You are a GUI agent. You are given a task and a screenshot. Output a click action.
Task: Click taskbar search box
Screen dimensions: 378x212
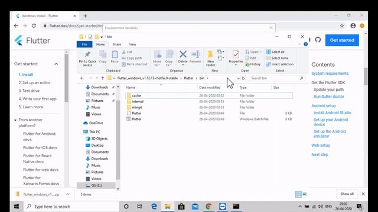(x=71, y=207)
